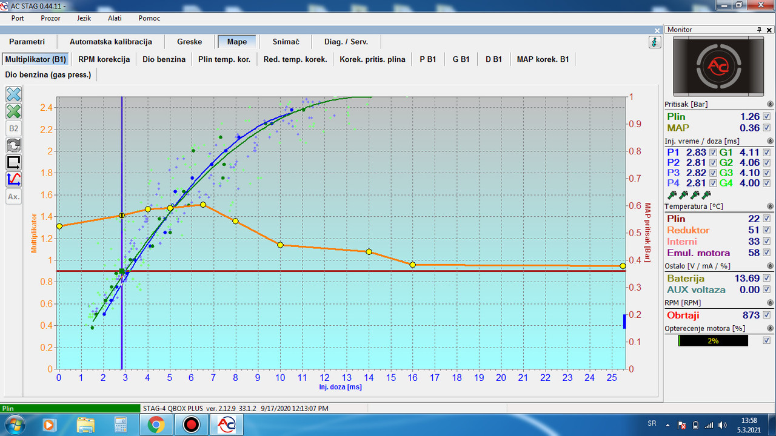Click the first green injector icon

tap(672, 195)
